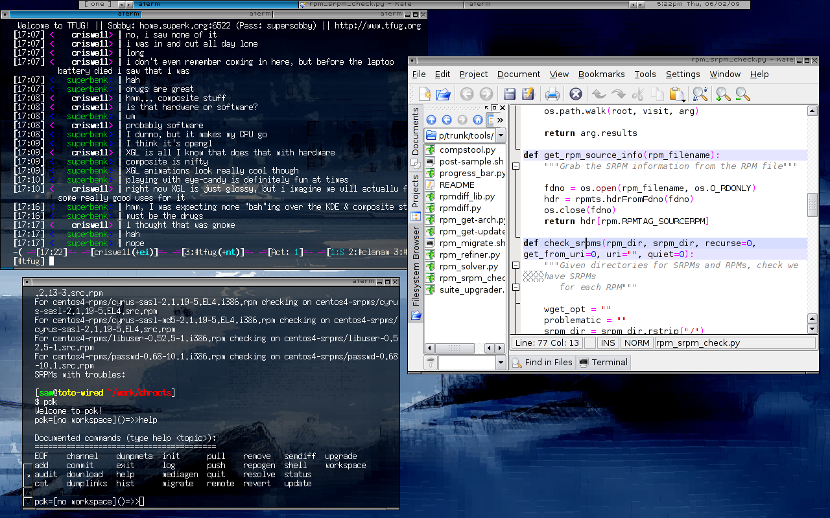The height and width of the screenshot is (518, 830).
Task: Open Find with the magnifier search icon
Action: (700, 94)
